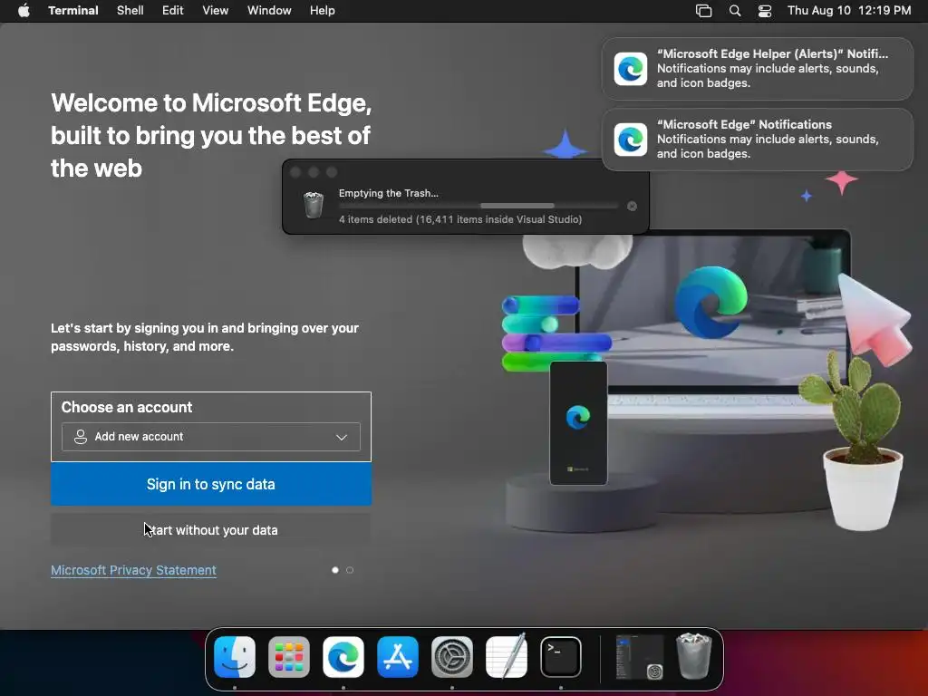Expand the Add new account dropdown
This screenshot has width=928, height=696.
pos(210,437)
